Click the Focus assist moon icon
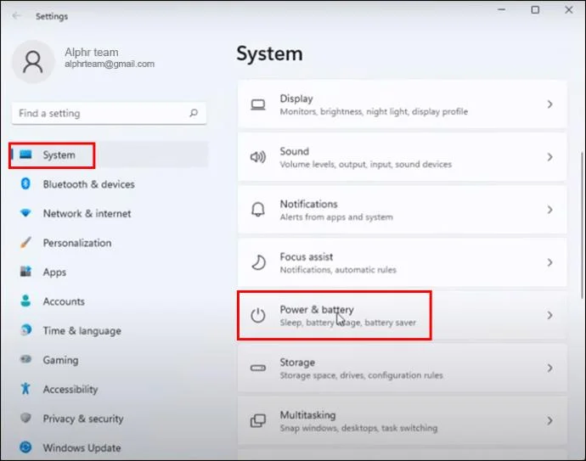Viewport: 586px width, 461px height. tap(258, 262)
